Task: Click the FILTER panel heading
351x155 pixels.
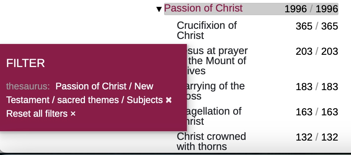Action: 26,63
